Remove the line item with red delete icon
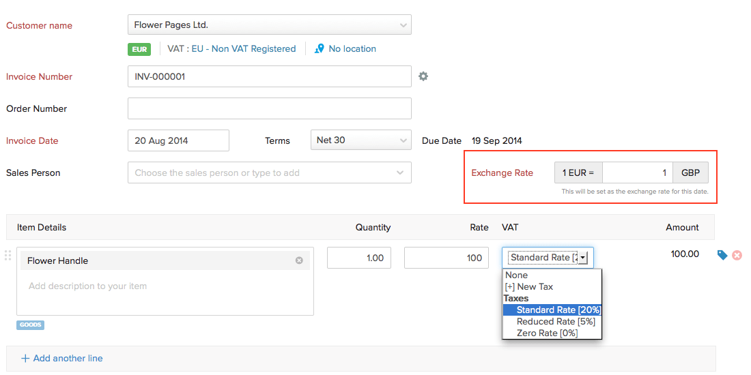The width and height of the screenshot is (751, 375). click(737, 255)
